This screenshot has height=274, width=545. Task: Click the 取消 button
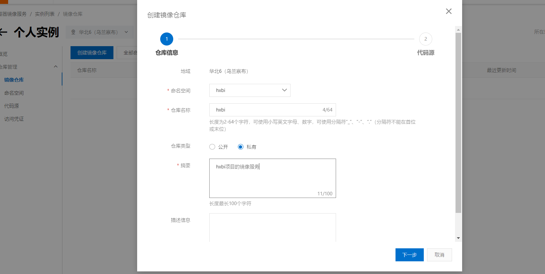tap(439, 255)
